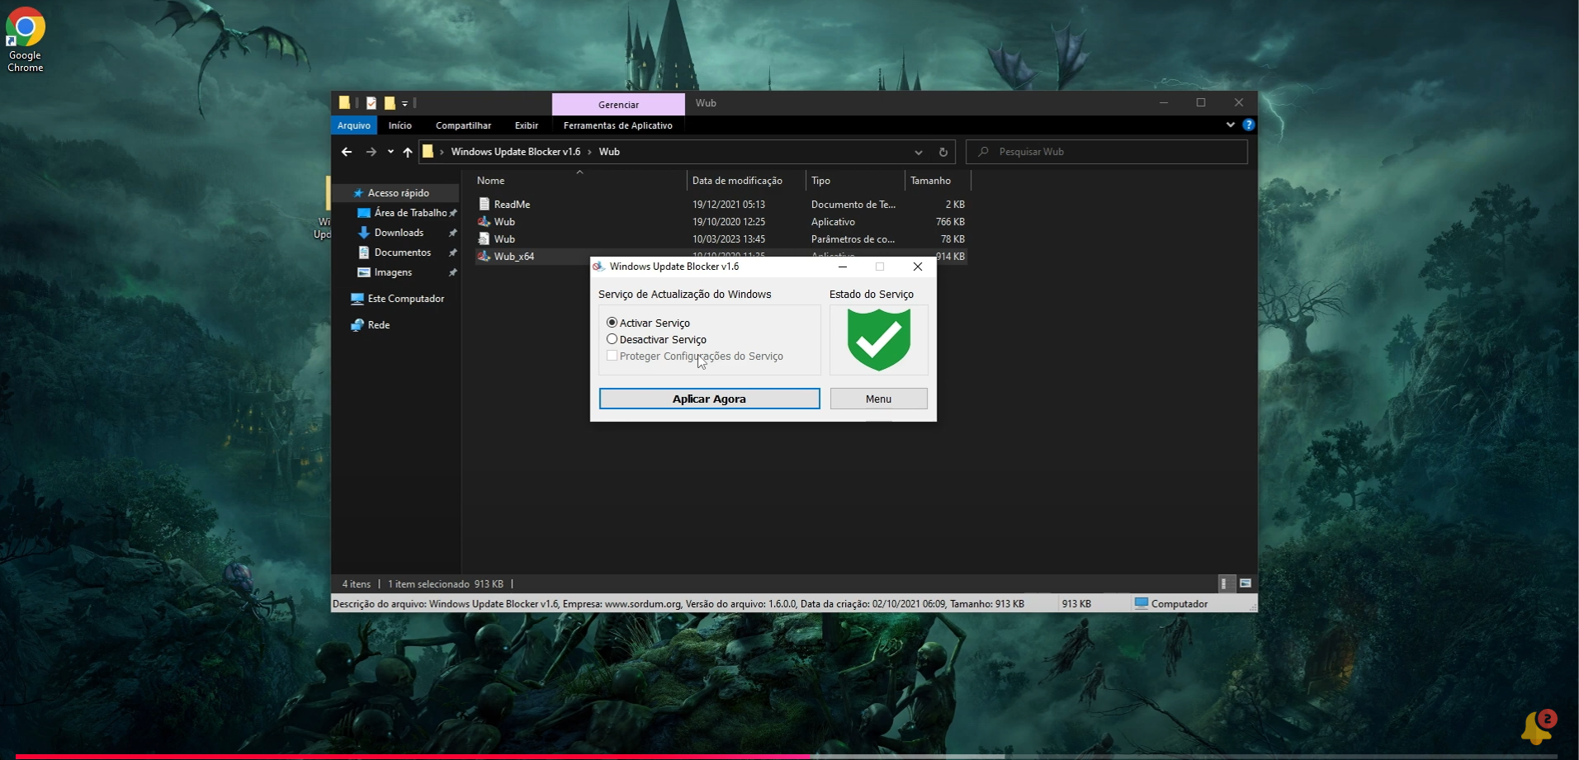Select the Activar Serviço radio button
The width and height of the screenshot is (1579, 760).
pos(612,322)
